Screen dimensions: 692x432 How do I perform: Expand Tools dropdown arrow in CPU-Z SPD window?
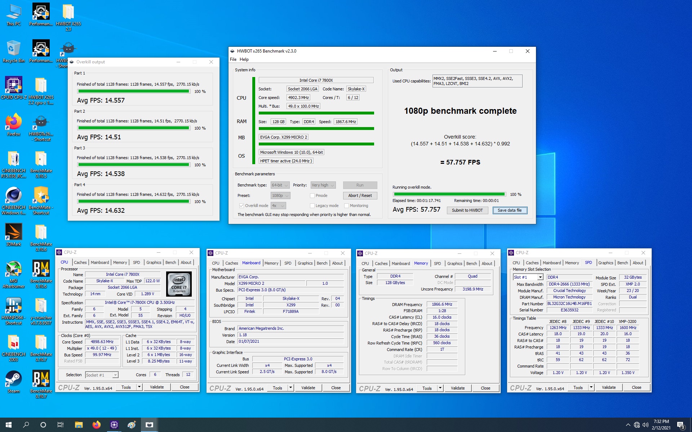[591, 387]
